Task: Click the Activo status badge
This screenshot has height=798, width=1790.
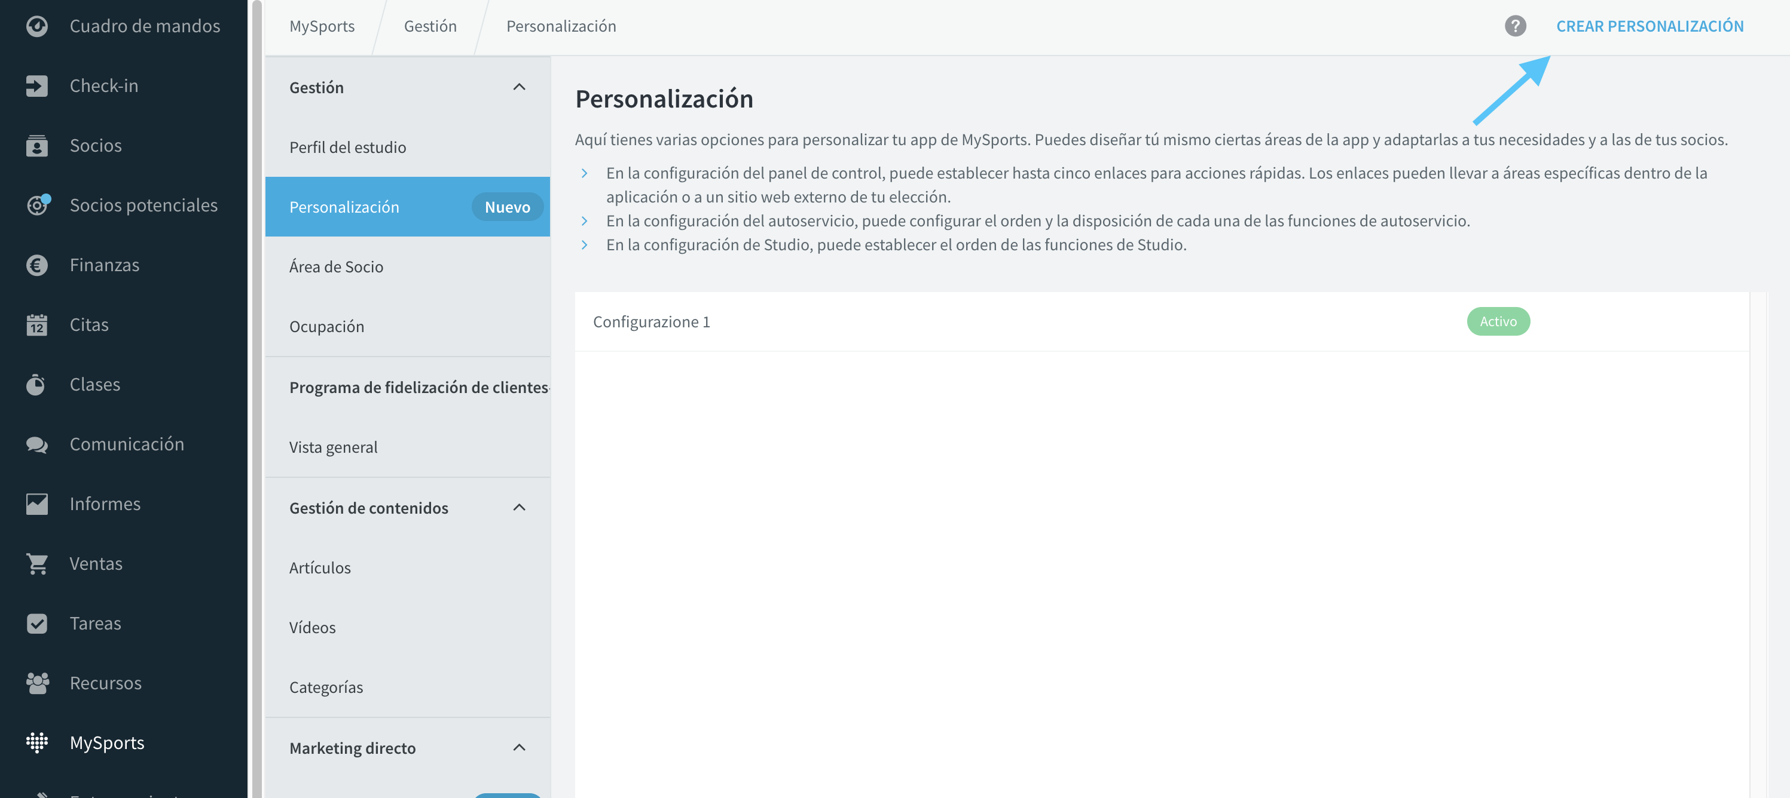Action: click(x=1498, y=321)
